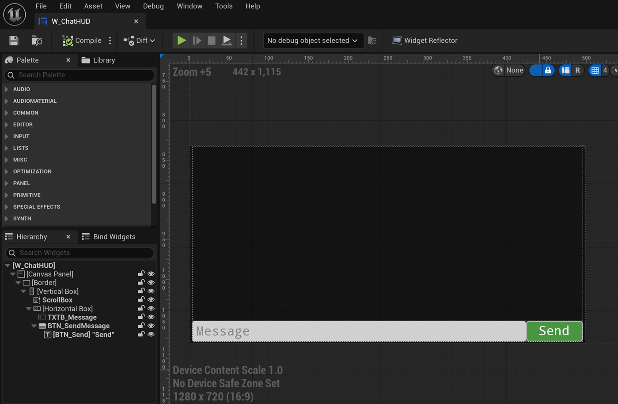The width and height of the screenshot is (618, 404).
Task: Click the Stop simulation icon
Action: click(212, 41)
